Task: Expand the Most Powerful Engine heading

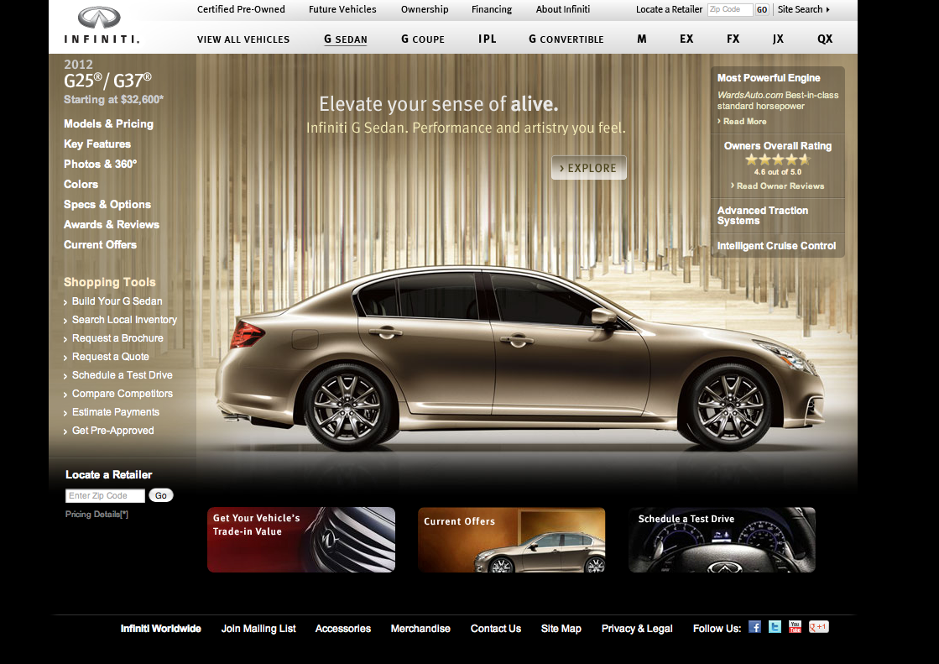Action: (x=769, y=78)
